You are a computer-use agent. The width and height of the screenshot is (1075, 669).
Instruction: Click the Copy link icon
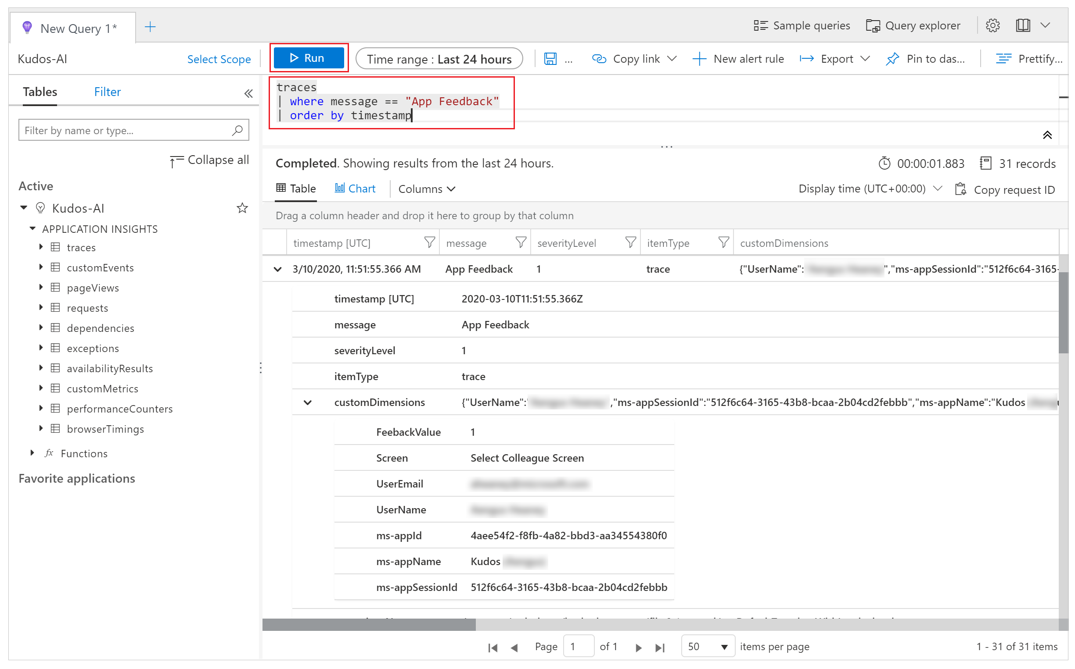point(600,59)
